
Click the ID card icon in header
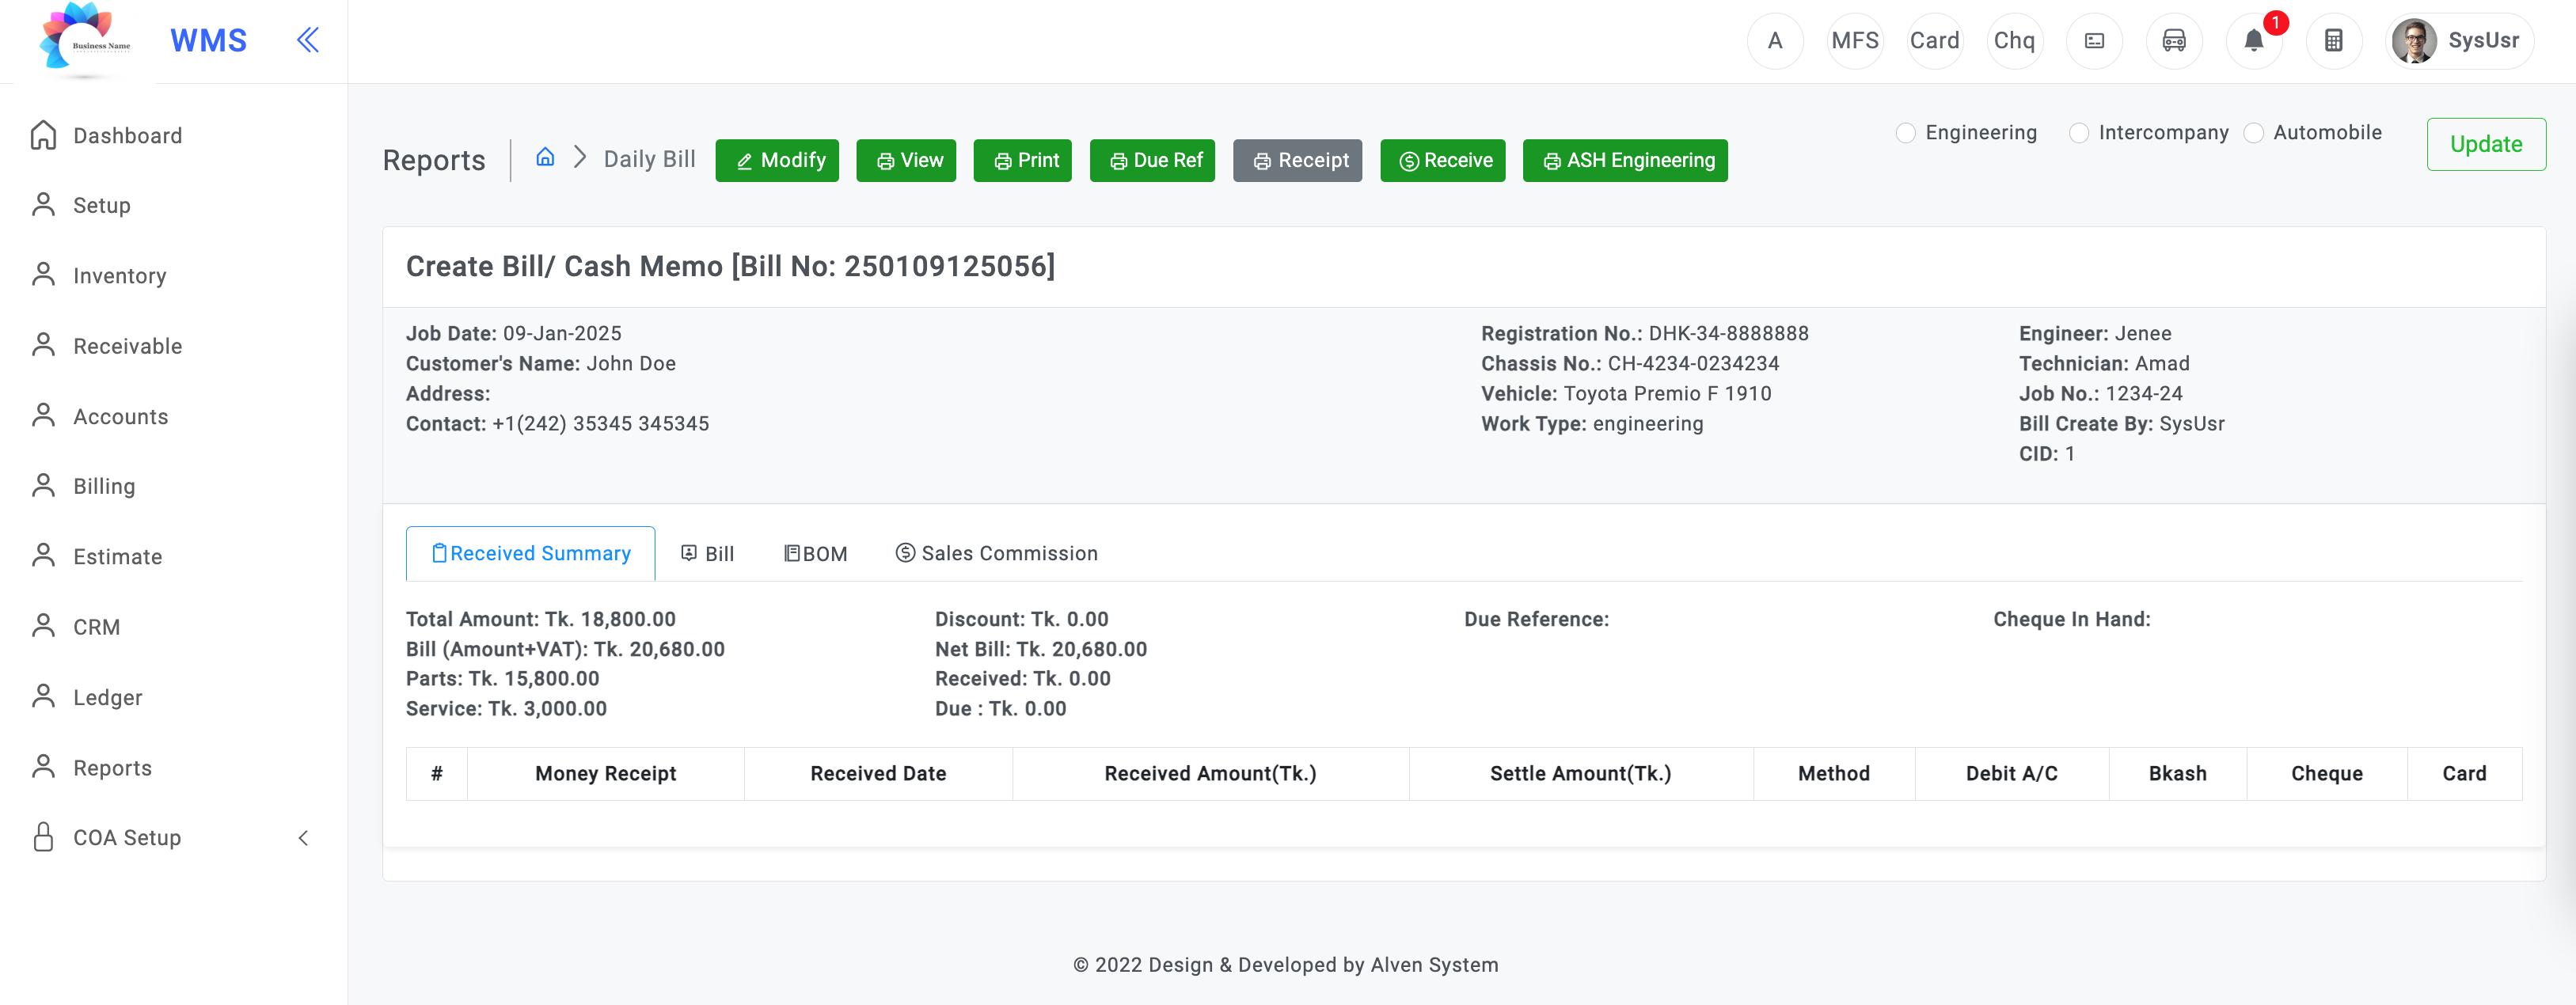click(x=2094, y=41)
